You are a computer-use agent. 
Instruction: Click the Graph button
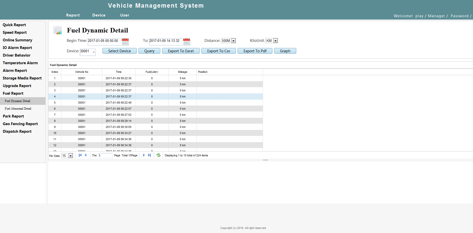(285, 51)
